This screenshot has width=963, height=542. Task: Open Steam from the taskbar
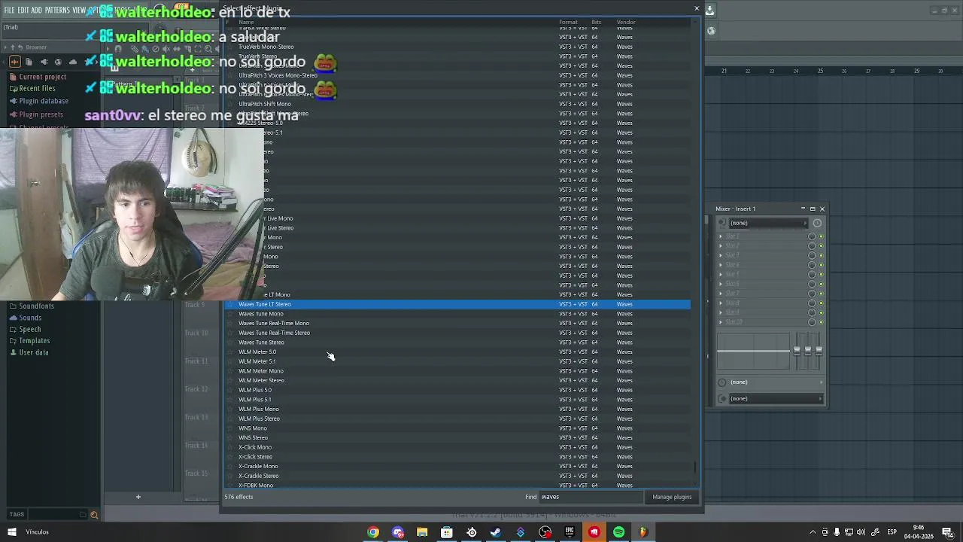pos(496,532)
